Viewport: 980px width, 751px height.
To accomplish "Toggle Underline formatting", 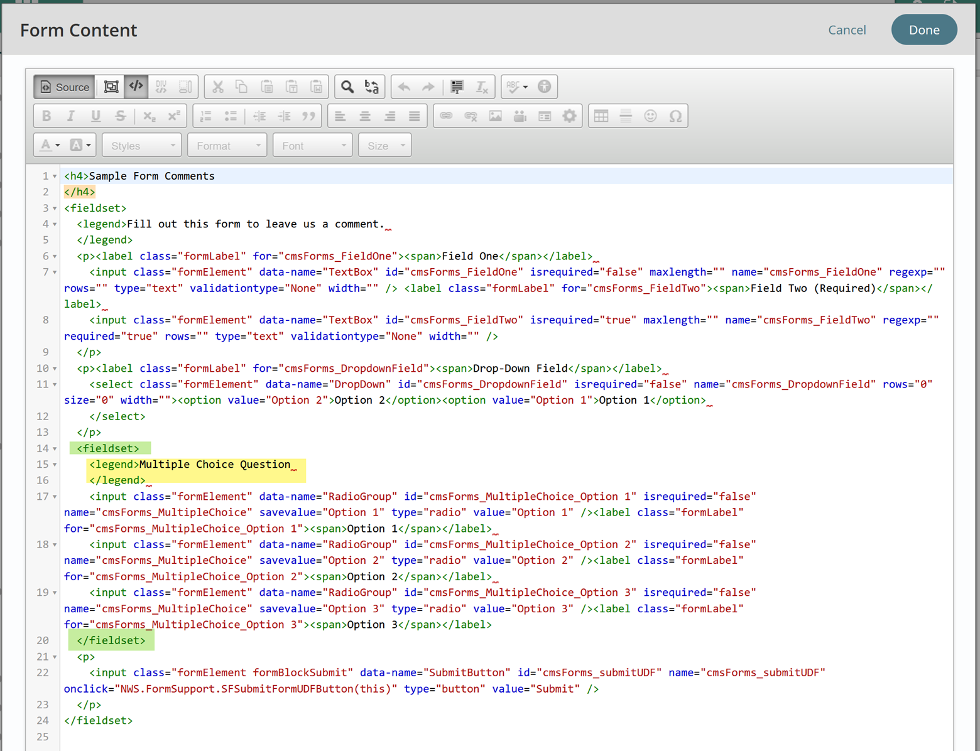I will [x=95, y=116].
